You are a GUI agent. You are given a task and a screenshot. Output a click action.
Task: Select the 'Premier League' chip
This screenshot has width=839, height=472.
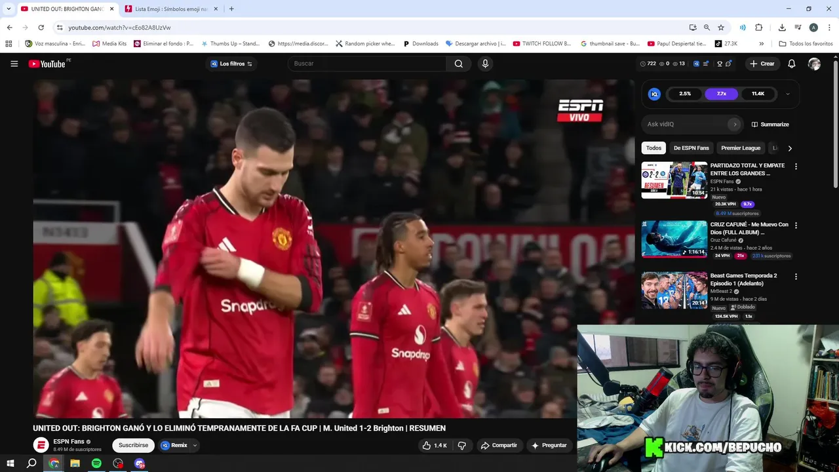(x=741, y=148)
